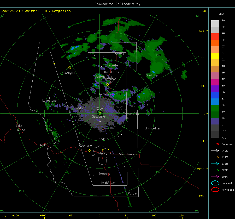Click the Olds city label
This screenshot has height=219, width=235.
click(100, 109)
